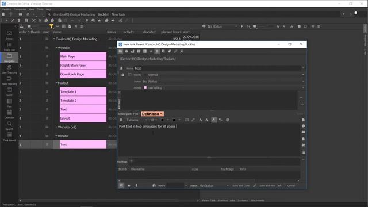Screen dimensions: 368x207
Task: Click the play button in status toolbar
Action: [242, 26]
